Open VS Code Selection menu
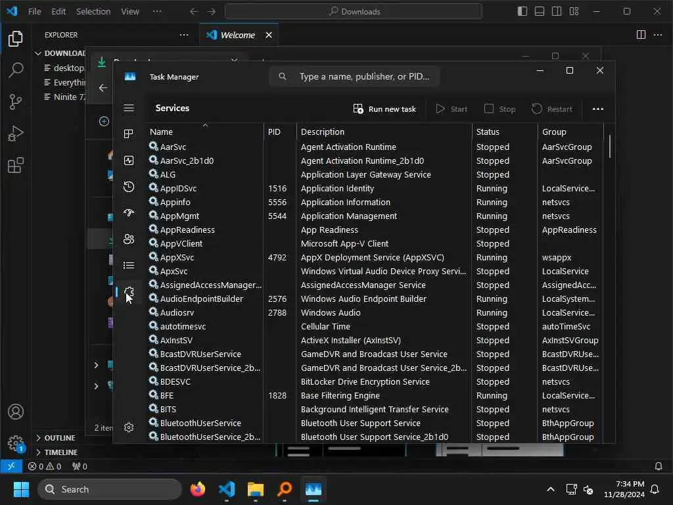Image resolution: width=673 pixels, height=505 pixels. pyautogui.click(x=93, y=12)
